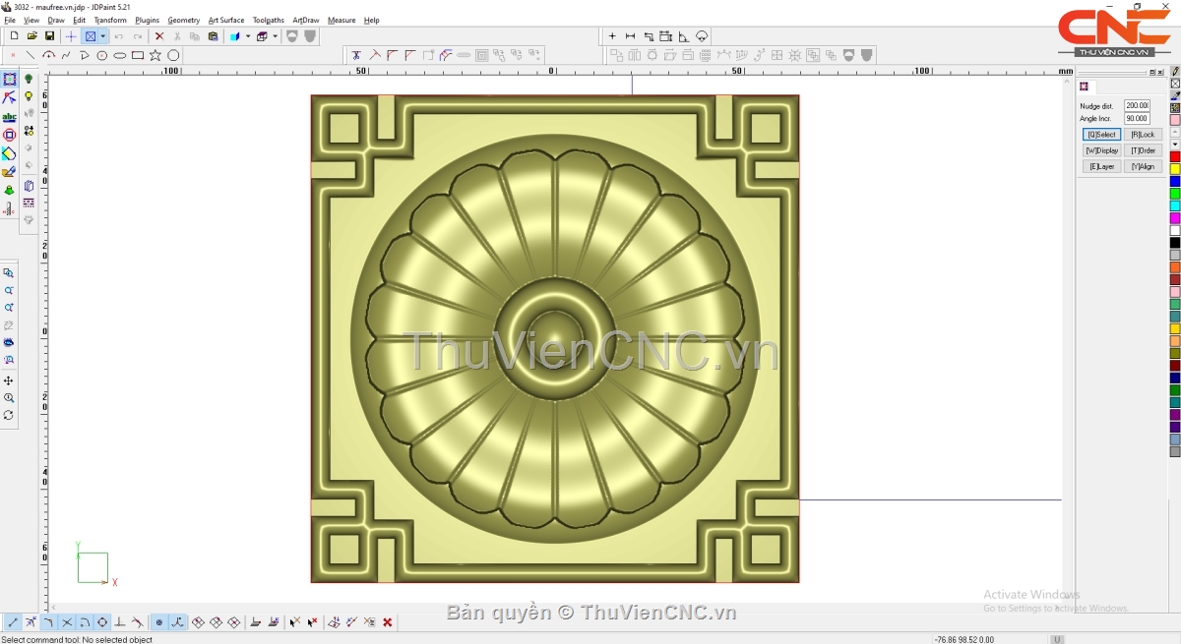Select the star shape tool
The width and height of the screenshot is (1181, 644).
[x=155, y=56]
